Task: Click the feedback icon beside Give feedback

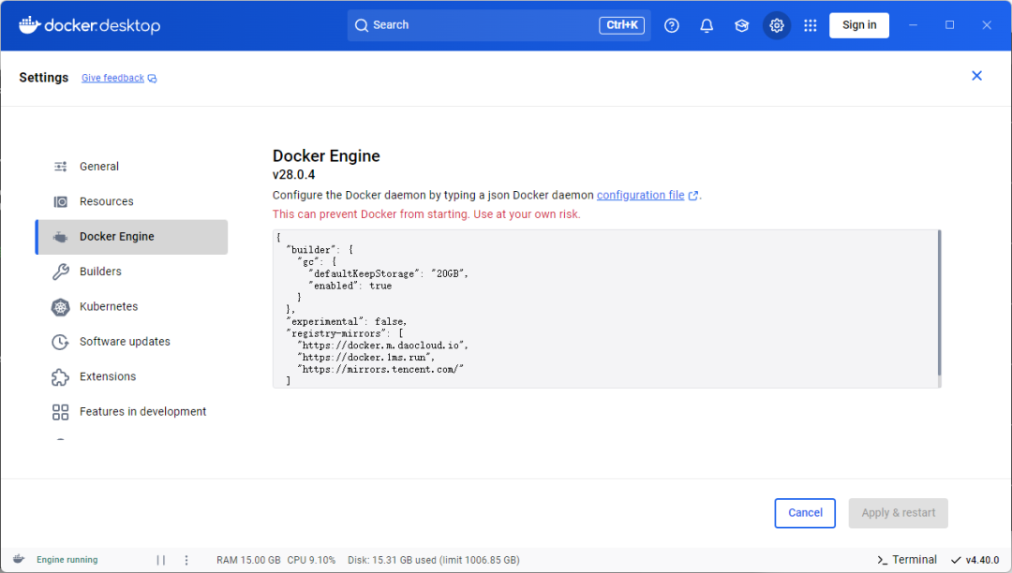Action: pyautogui.click(x=153, y=79)
